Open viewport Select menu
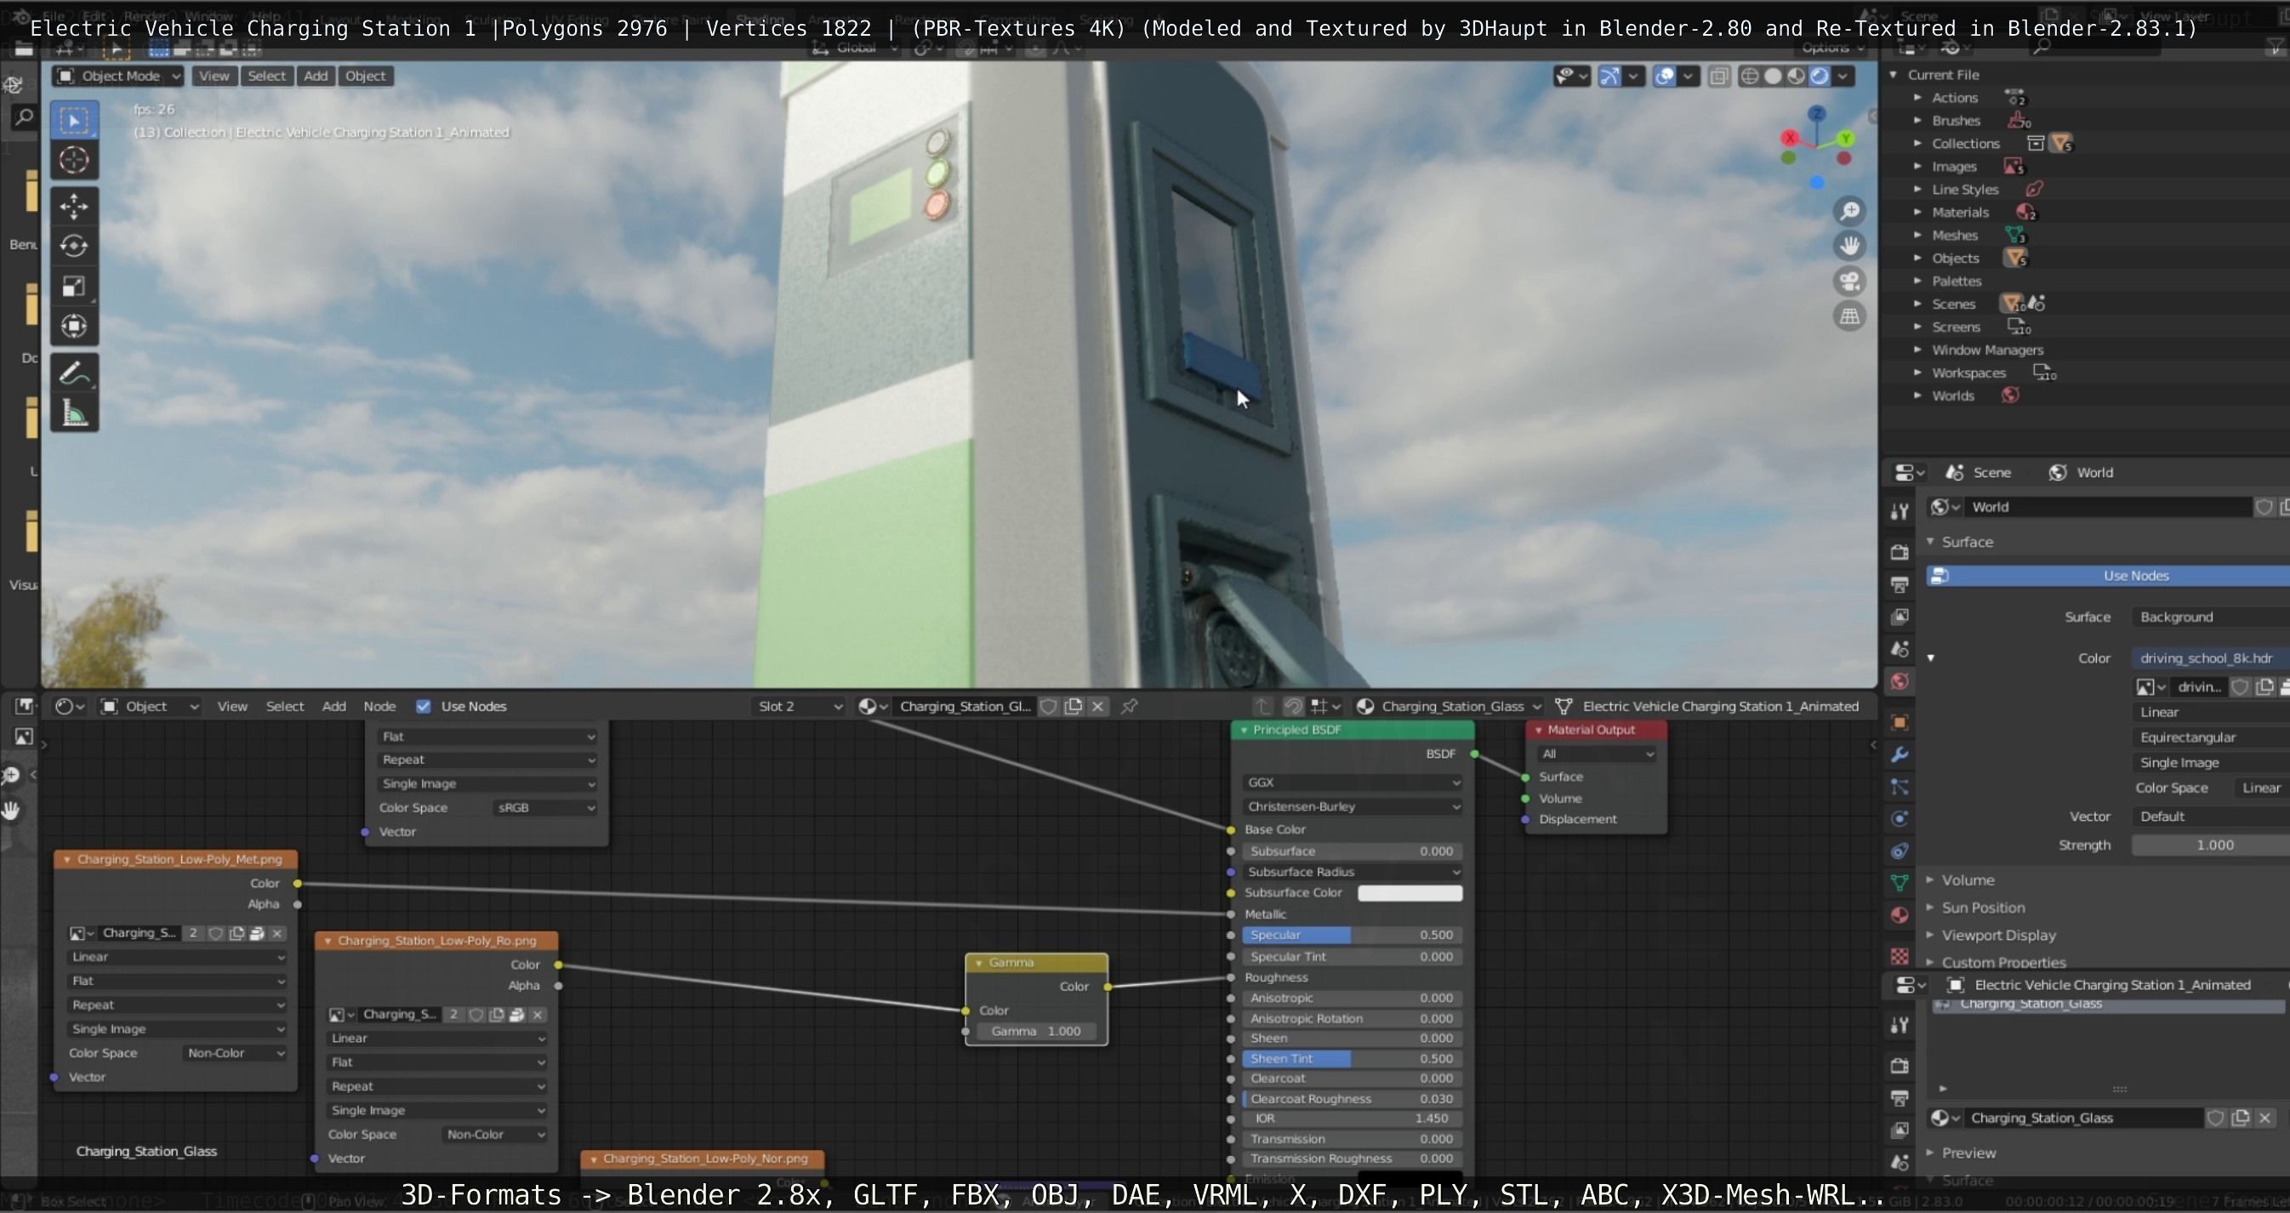 click(267, 77)
